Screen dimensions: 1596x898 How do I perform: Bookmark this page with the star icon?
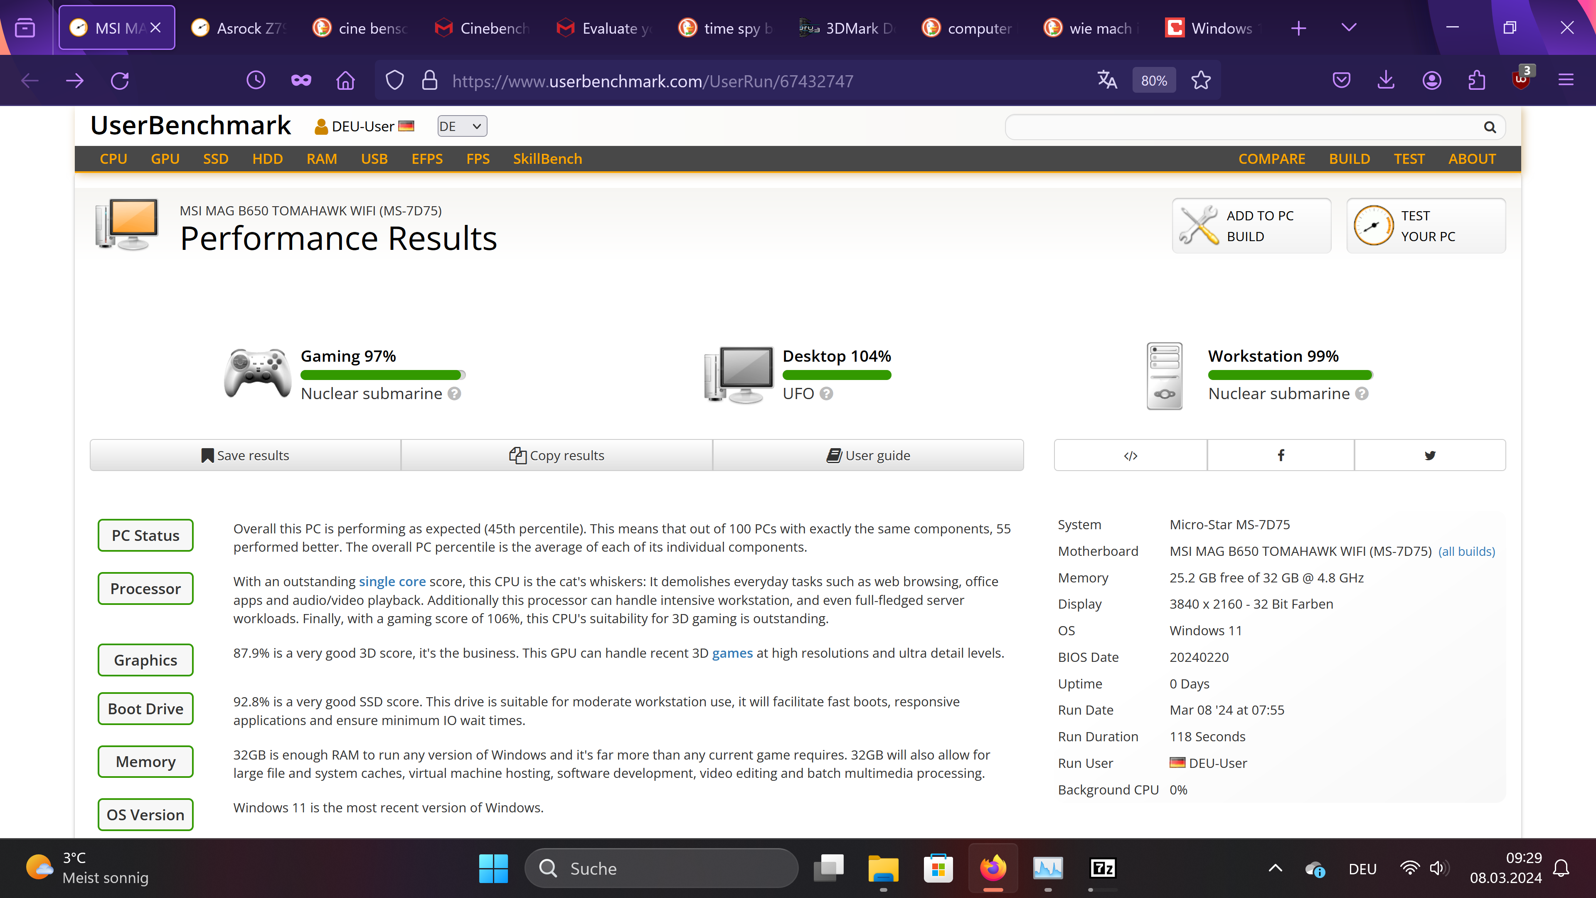pos(1201,81)
